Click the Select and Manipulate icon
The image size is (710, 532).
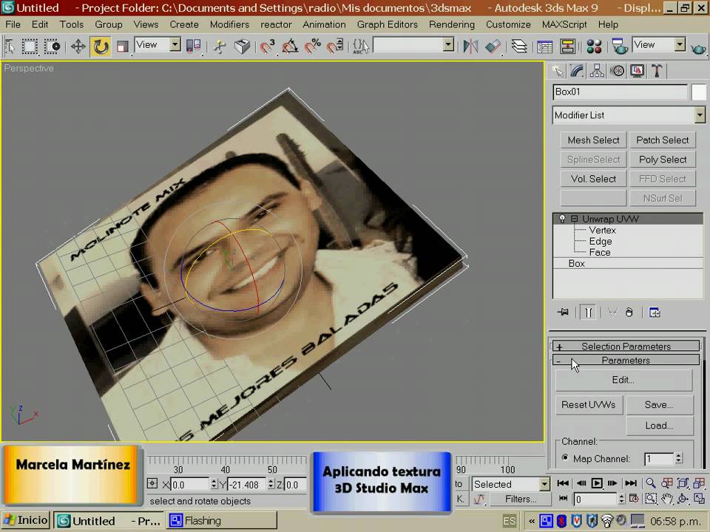coord(220,46)
